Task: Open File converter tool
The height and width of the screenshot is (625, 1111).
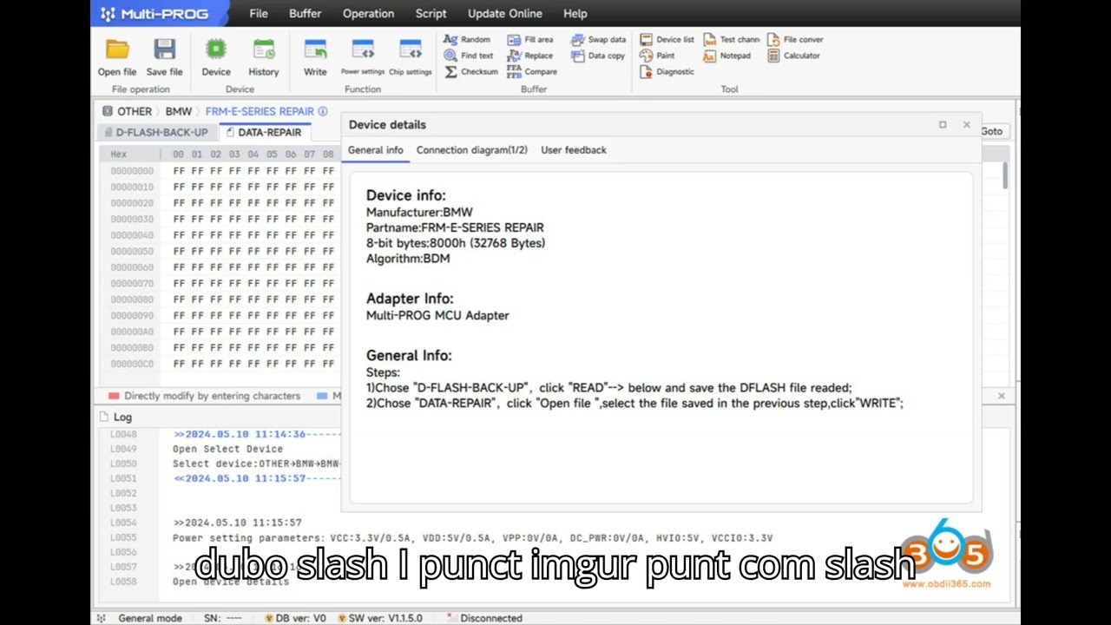Action: (x=795, y=39)
